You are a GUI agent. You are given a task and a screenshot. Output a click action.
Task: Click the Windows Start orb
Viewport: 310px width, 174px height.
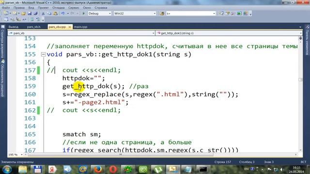tap(7, 169)
